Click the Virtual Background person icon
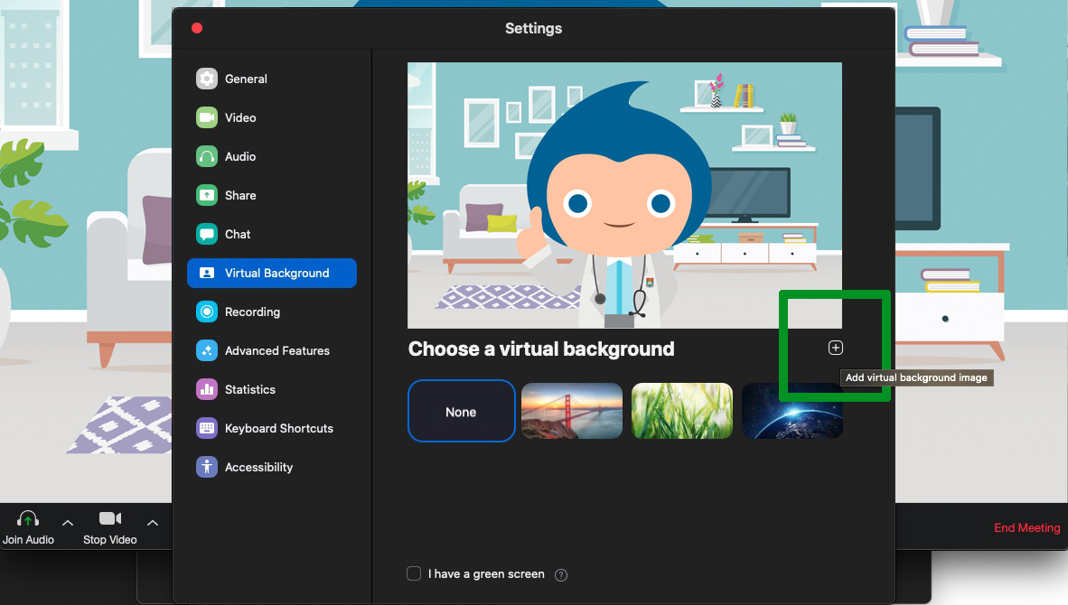The height and width of the screenshot is (605, 1068). [207, 273]
